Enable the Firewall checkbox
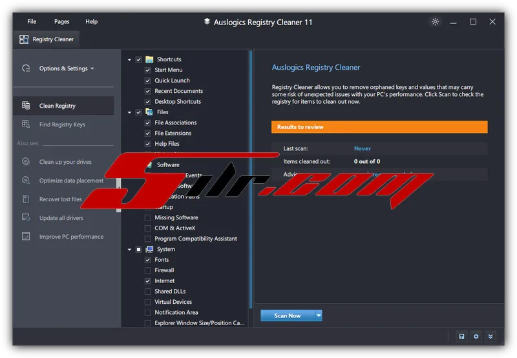 click(x=148, y=270)
